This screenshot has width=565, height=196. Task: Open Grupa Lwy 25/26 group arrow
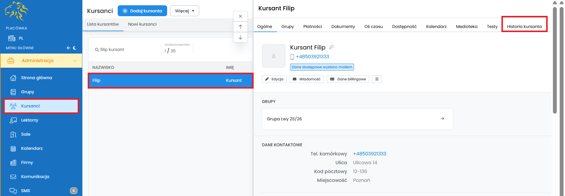442,119
